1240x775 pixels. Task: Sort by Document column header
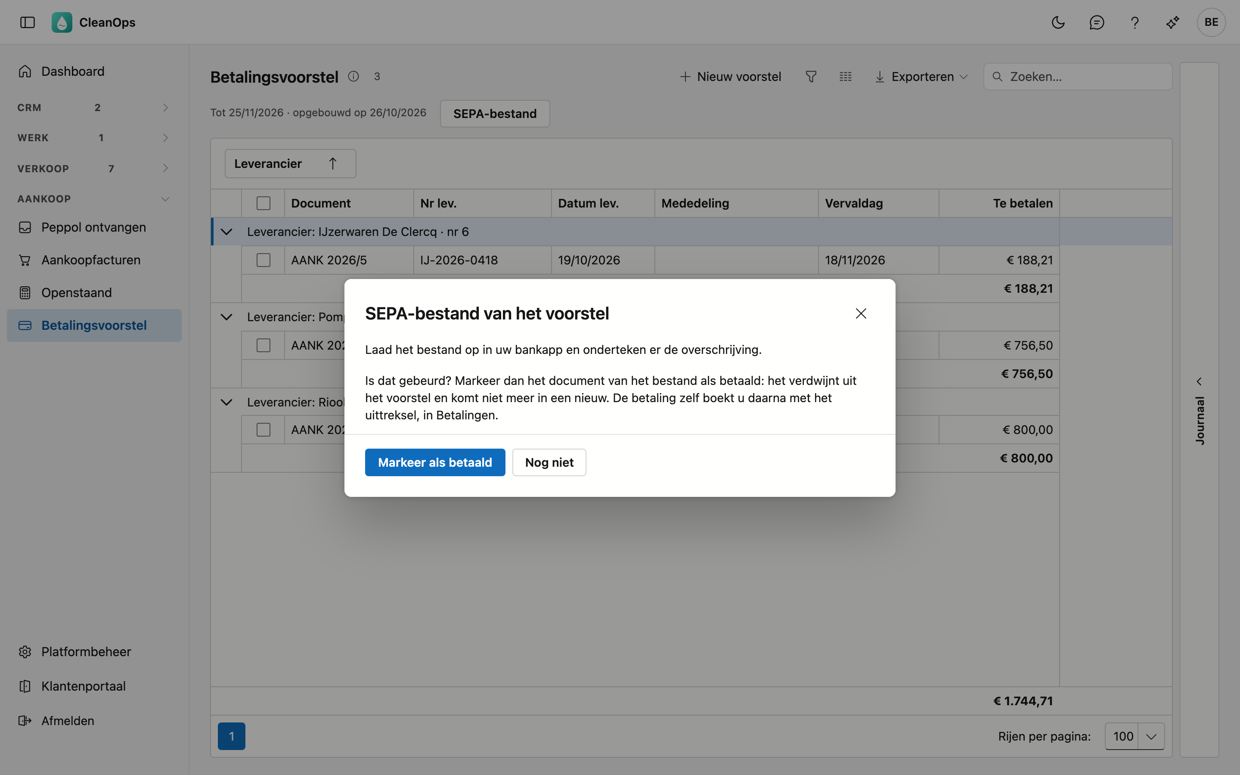pyautogui.click(x=349, y=203)
